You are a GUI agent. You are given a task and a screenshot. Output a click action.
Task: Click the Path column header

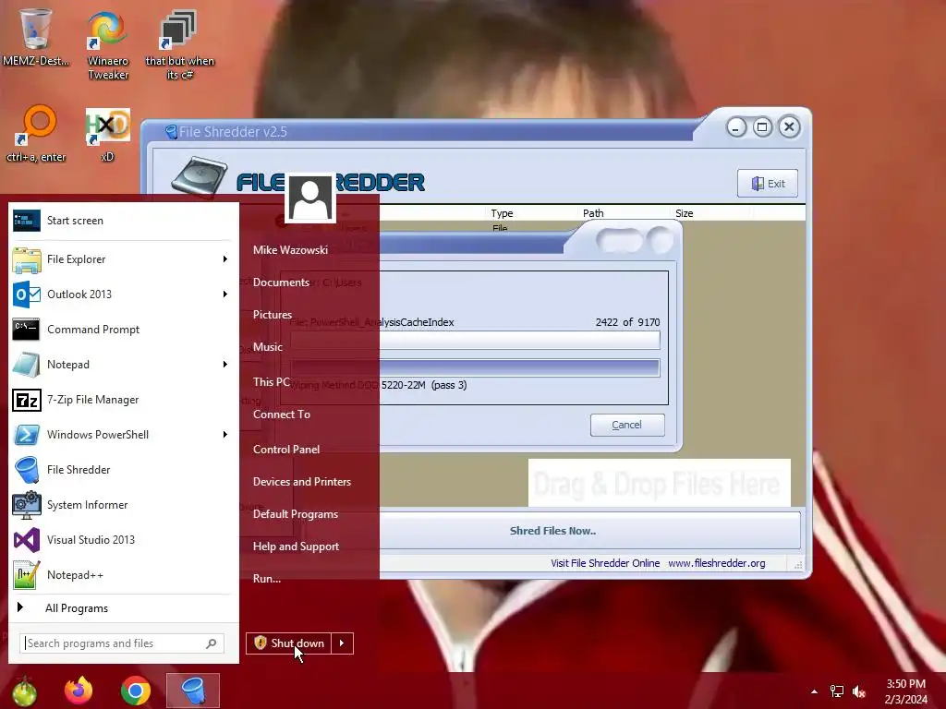(593, 213)
